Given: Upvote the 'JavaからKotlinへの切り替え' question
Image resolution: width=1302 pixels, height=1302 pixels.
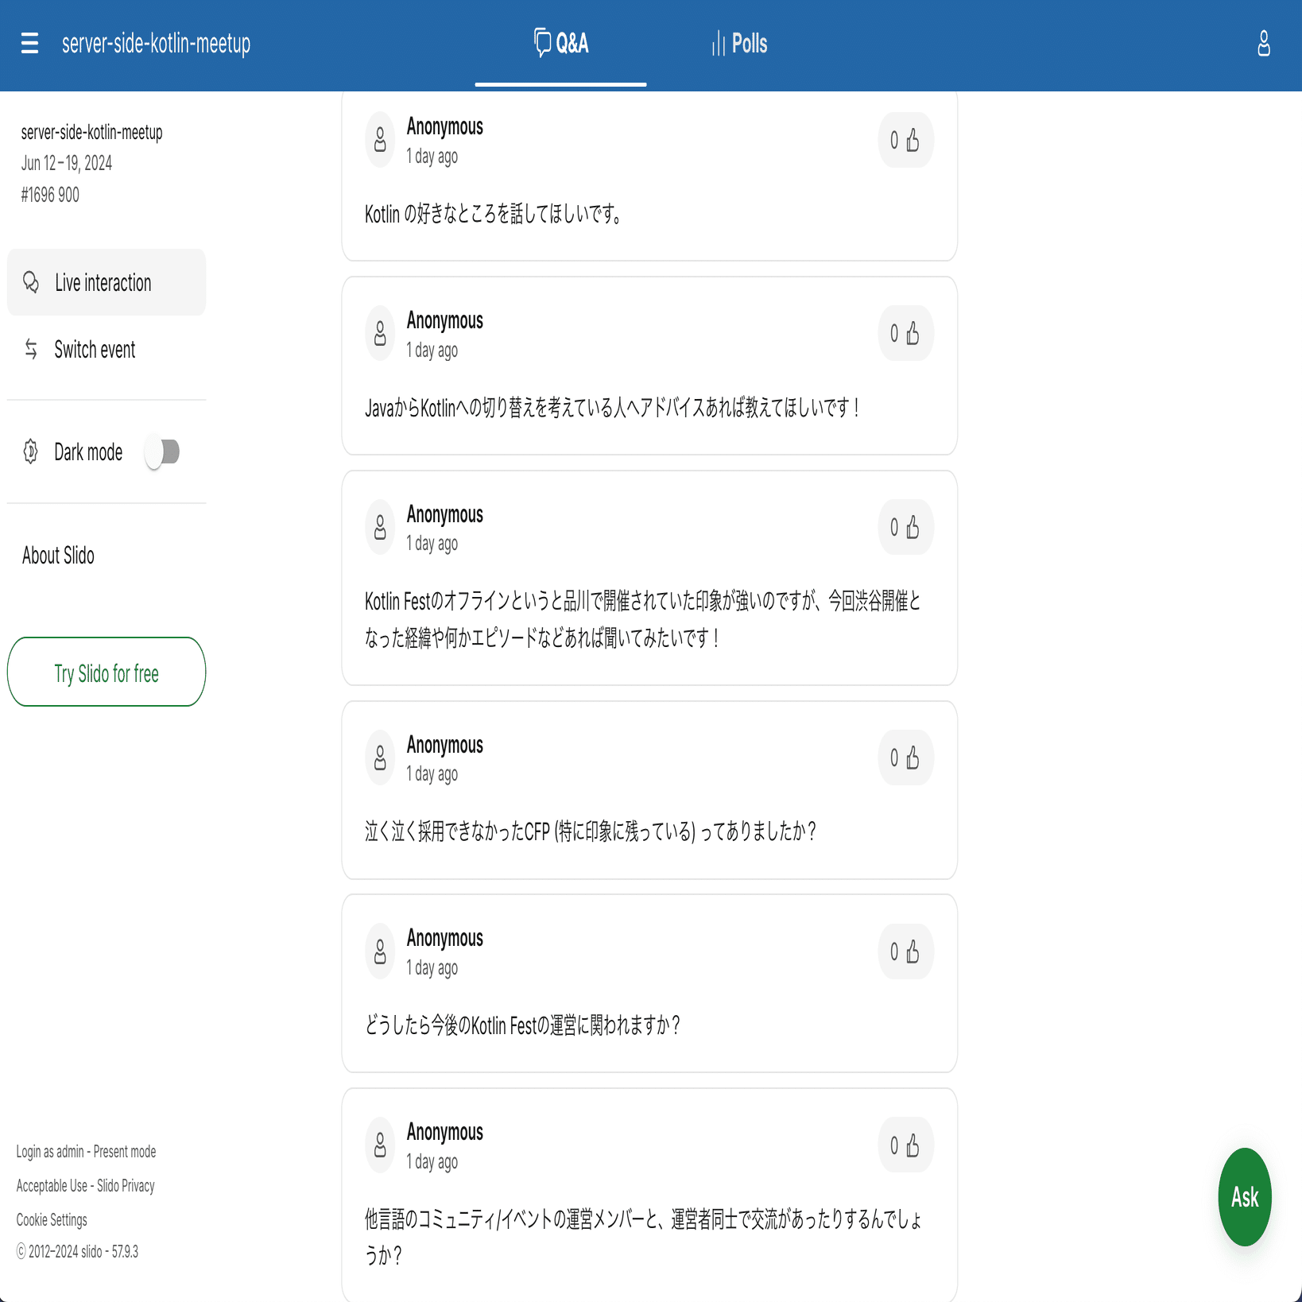Looking at the screenshot, I should tap(905, 333).
